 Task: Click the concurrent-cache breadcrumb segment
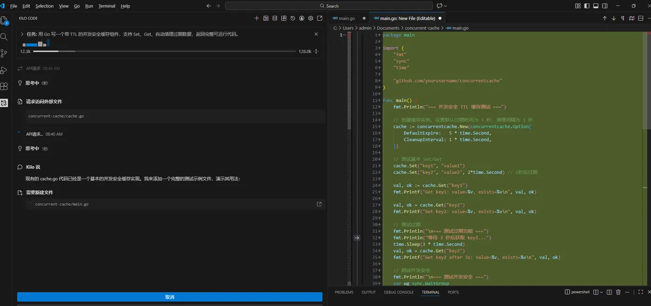[x=422, y=28]
